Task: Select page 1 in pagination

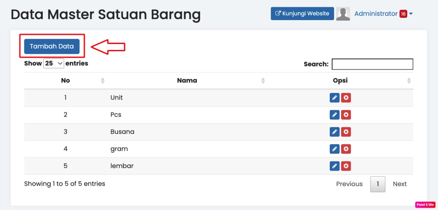Action: click(378, 184)
